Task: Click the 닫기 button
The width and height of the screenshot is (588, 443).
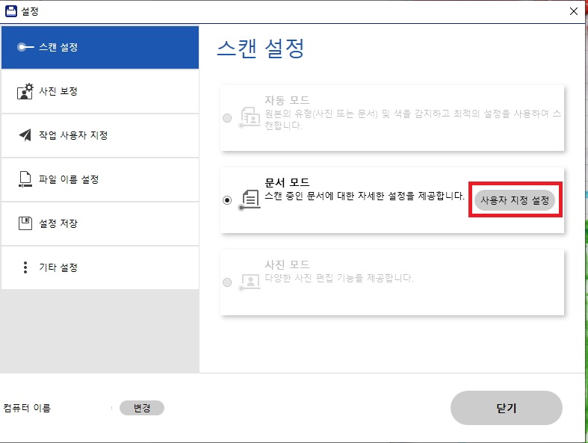Action: 507,408
